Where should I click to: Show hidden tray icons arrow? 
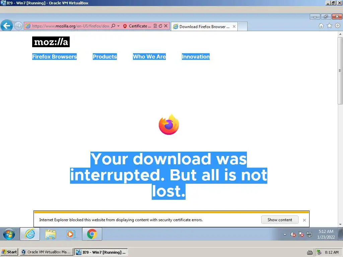point(285,235)
